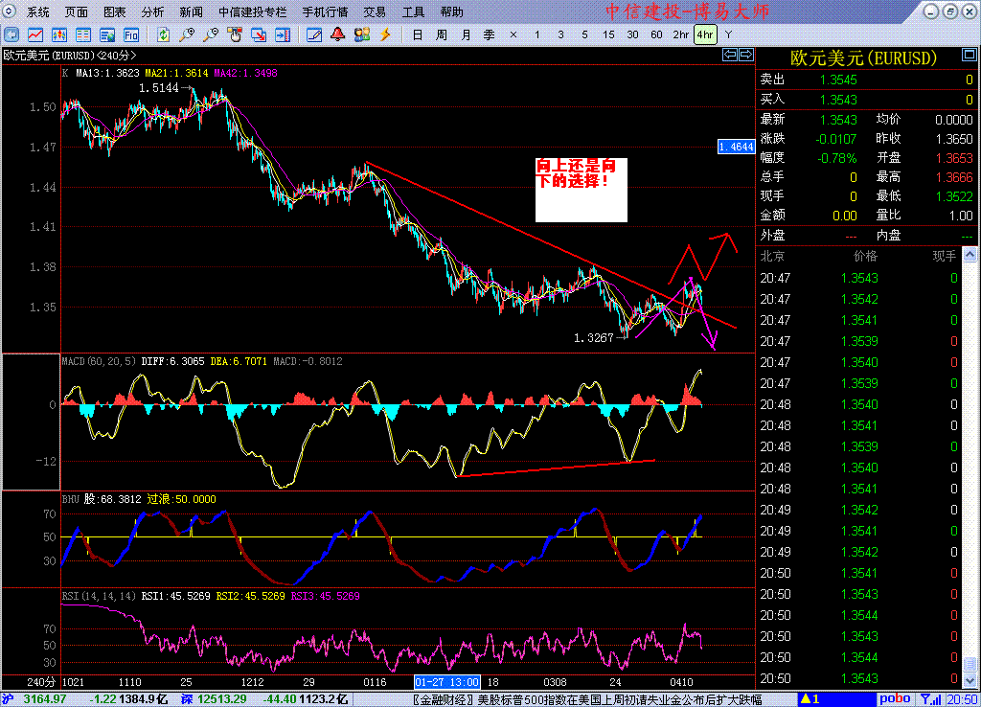Click the right arrow chart navigation icon
Image resolution: width=981 pixels, height=707 pixels.
[x=746, y=55]
